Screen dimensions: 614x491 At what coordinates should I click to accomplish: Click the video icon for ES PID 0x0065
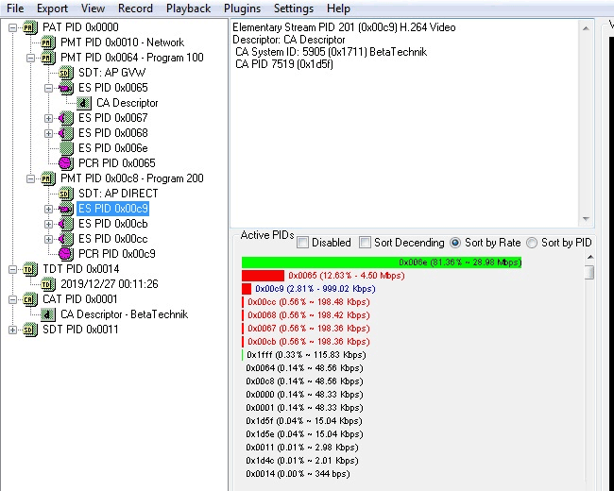66,88
